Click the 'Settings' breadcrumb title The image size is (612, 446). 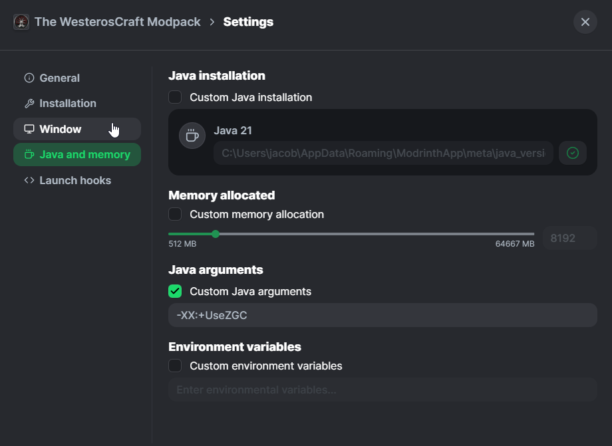pyautogui.click(x=248, y=22)
